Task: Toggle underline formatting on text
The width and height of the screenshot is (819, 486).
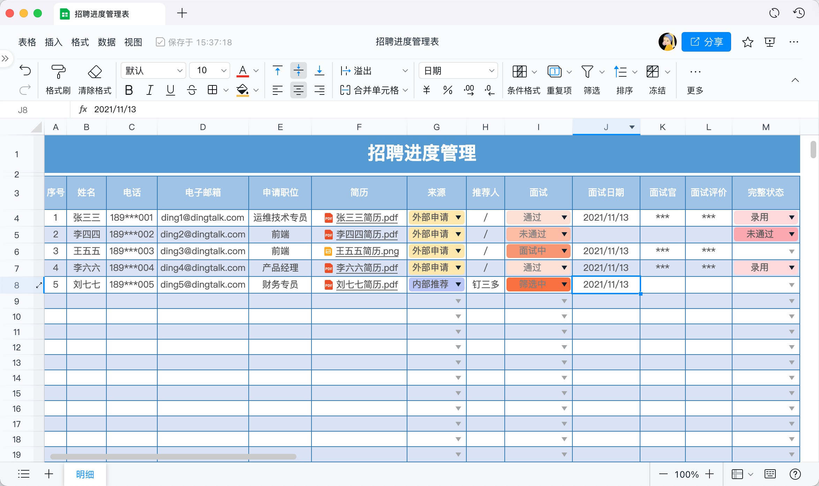Action: click(171, 90)
